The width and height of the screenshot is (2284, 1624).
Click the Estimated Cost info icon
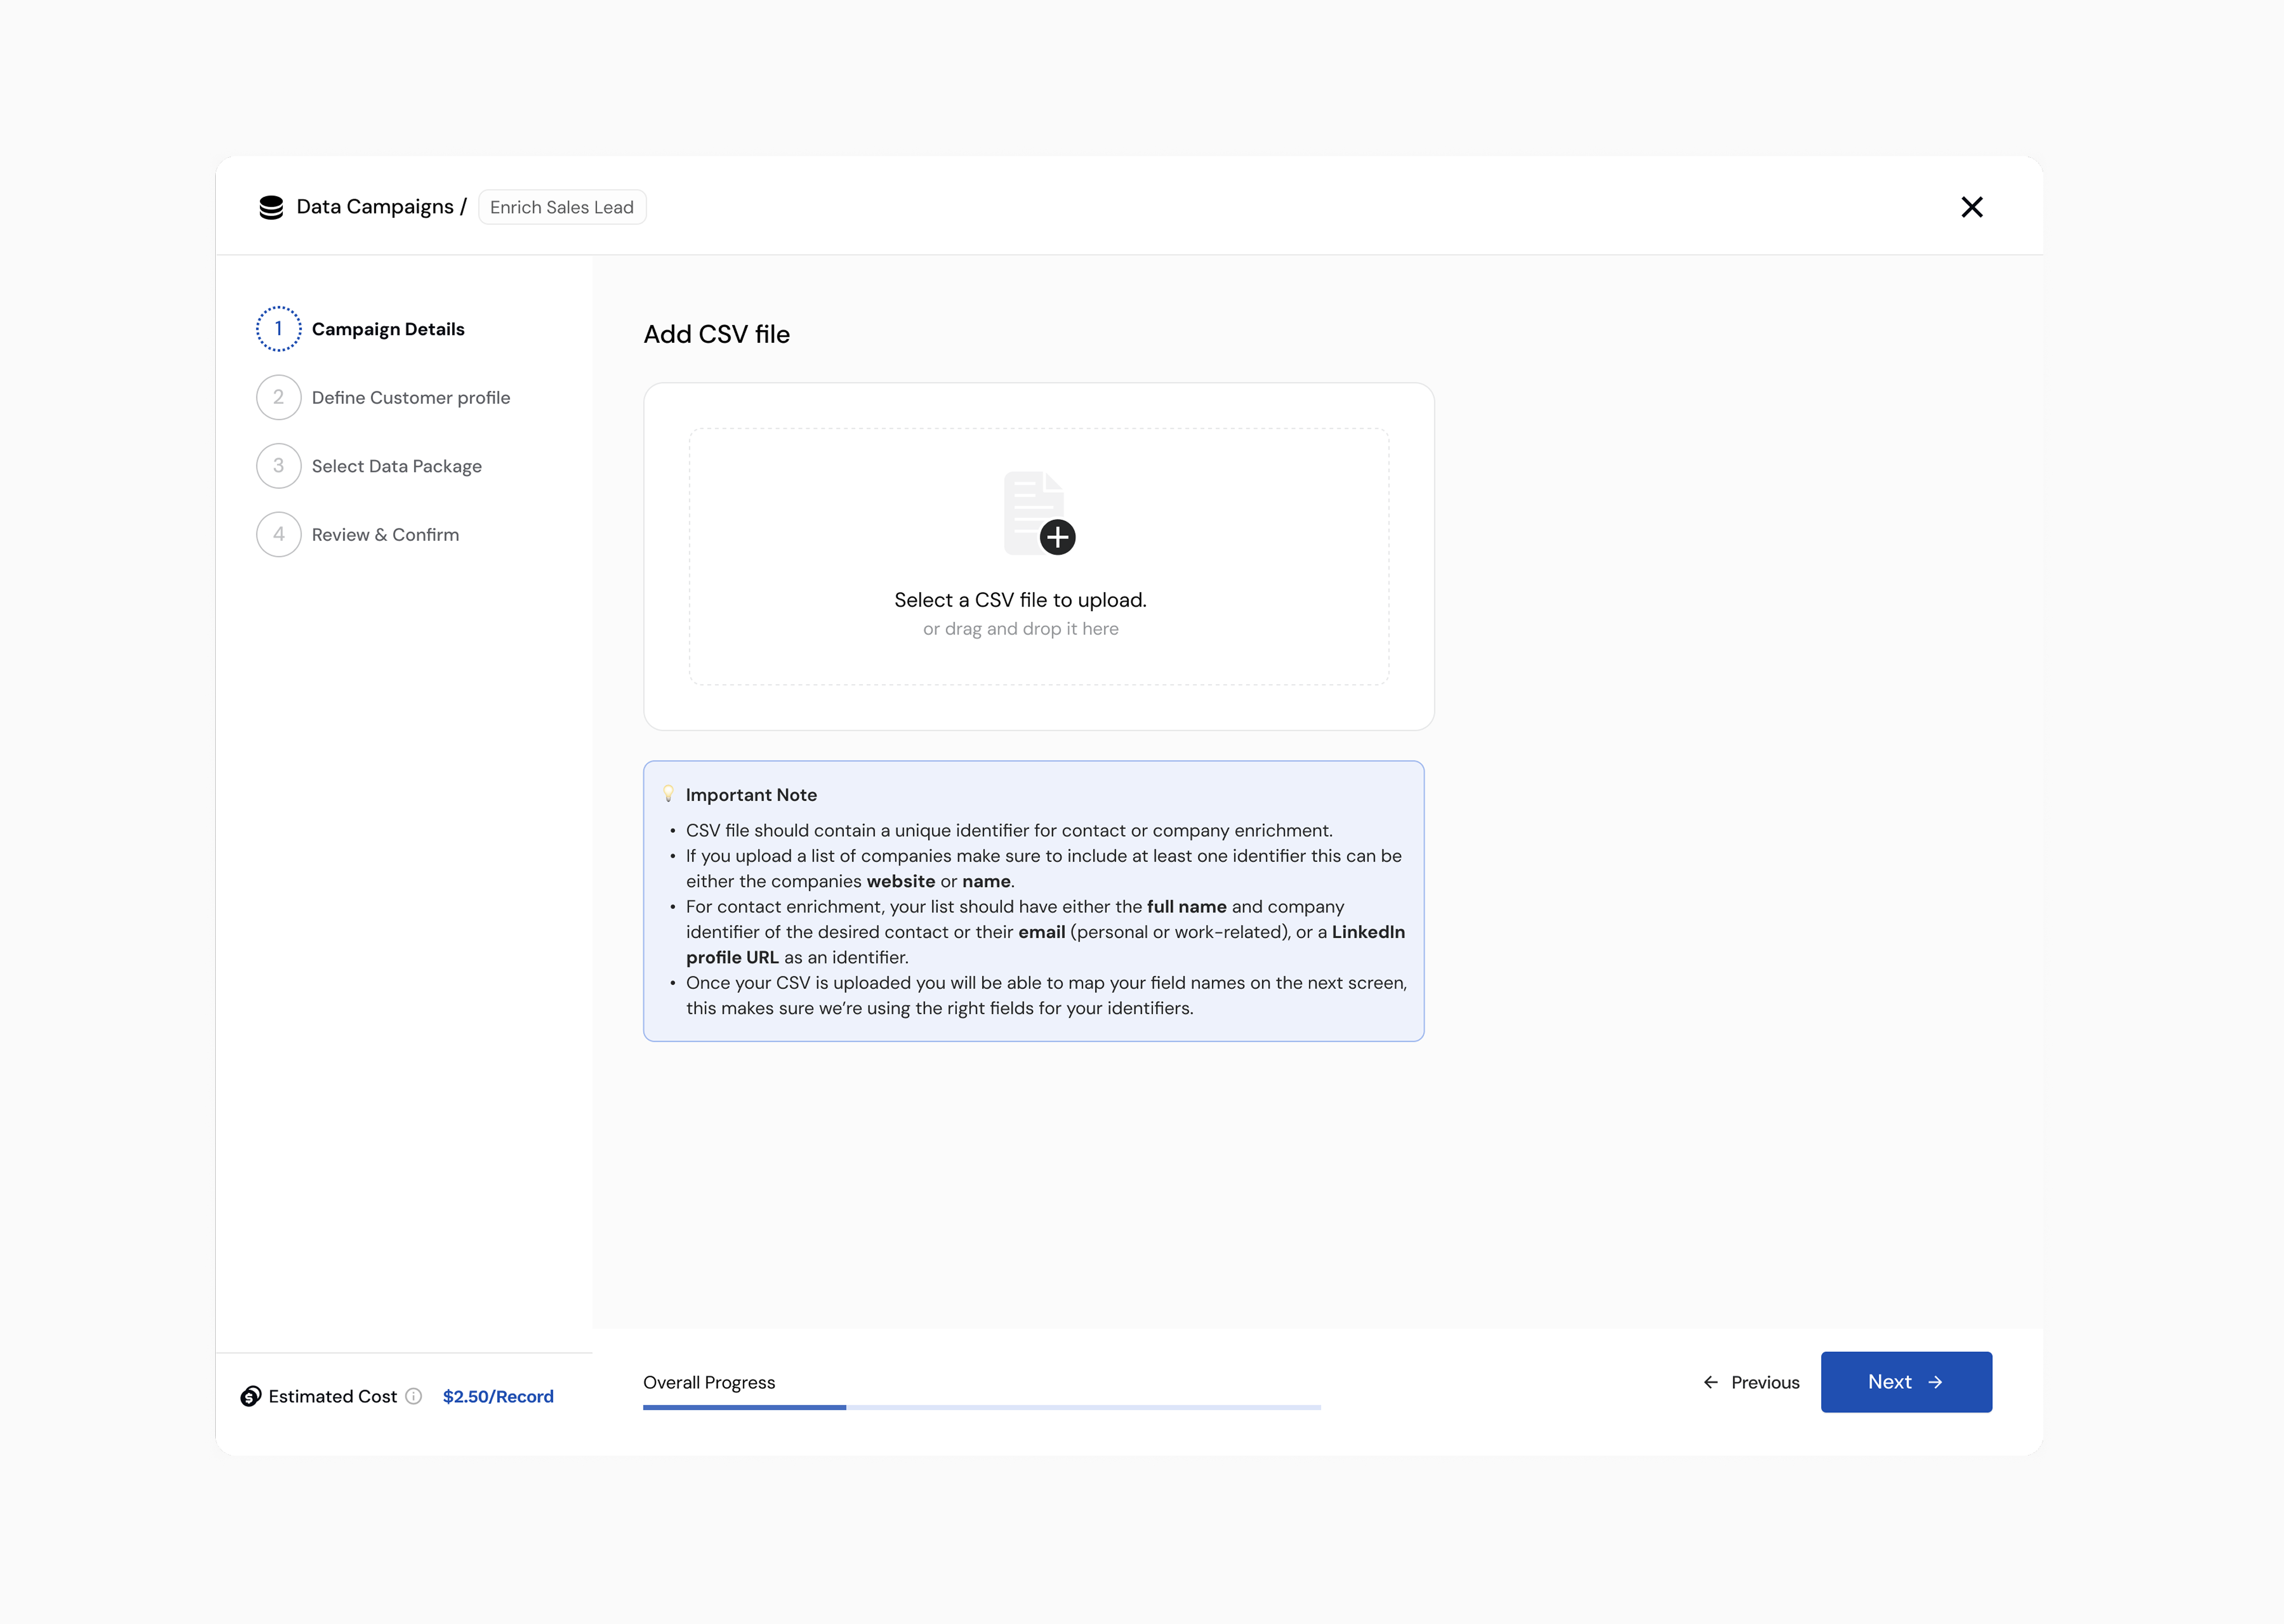point(414,1396)
